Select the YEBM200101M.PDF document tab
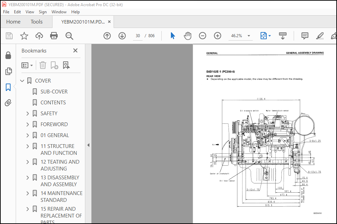337x224 pixels. [83, 22]
